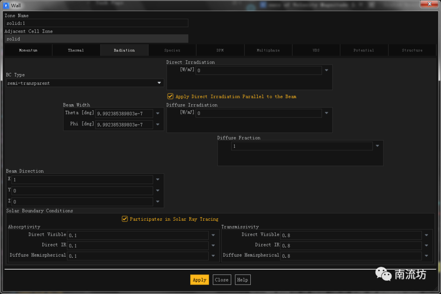
Task: Select the Radiation tab
Action: coord(124,50)
